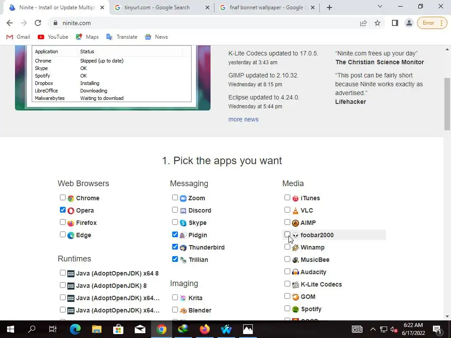Click the MusicBee app icon

pos(296,260)
